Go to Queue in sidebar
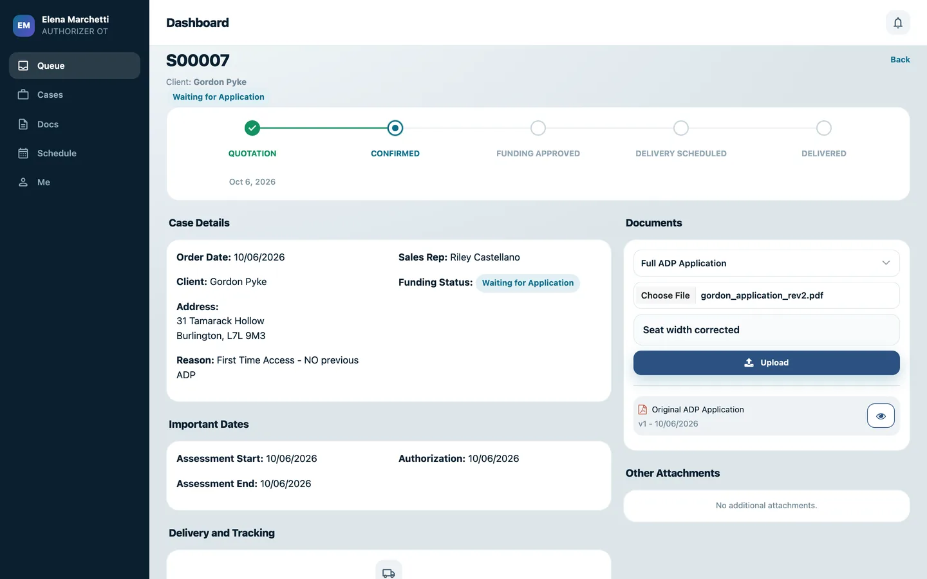Viewport: 927px width, 579px height. [75, 66]
